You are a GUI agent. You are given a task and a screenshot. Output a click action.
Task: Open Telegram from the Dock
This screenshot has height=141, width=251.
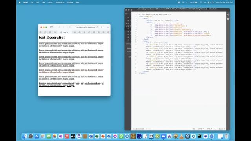pyautogui.click(x=127, y=136)
